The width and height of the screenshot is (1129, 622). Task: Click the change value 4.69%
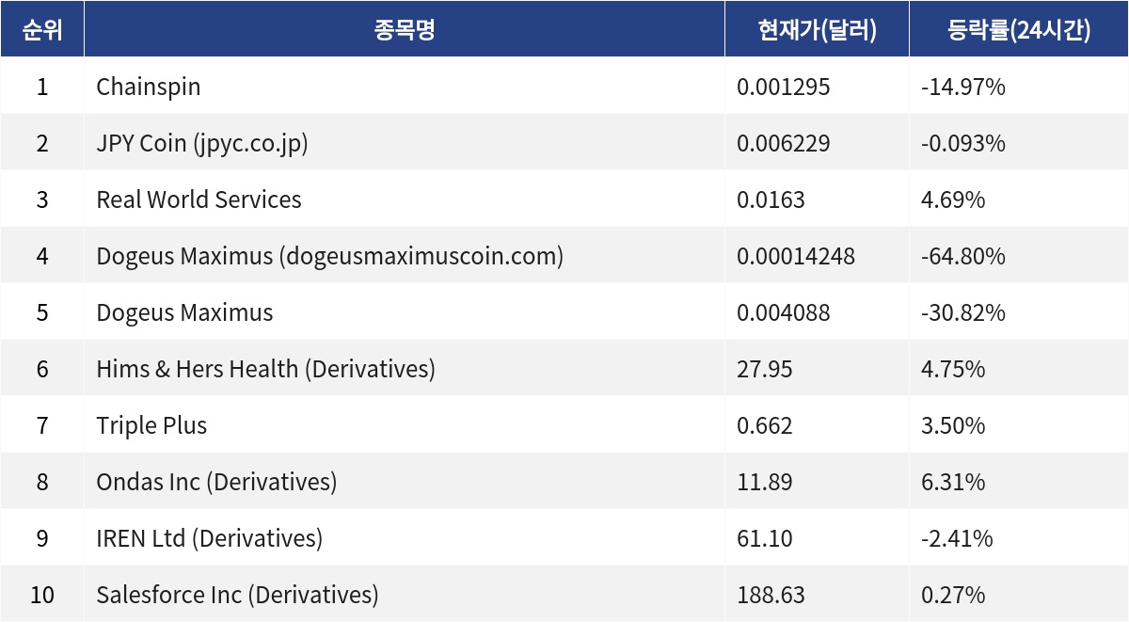953,199
